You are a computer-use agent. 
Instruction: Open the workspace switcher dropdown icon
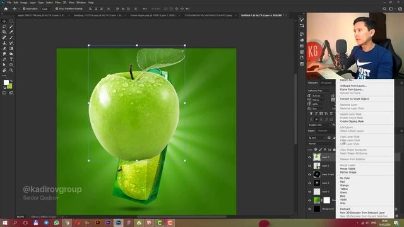[391, 9]
